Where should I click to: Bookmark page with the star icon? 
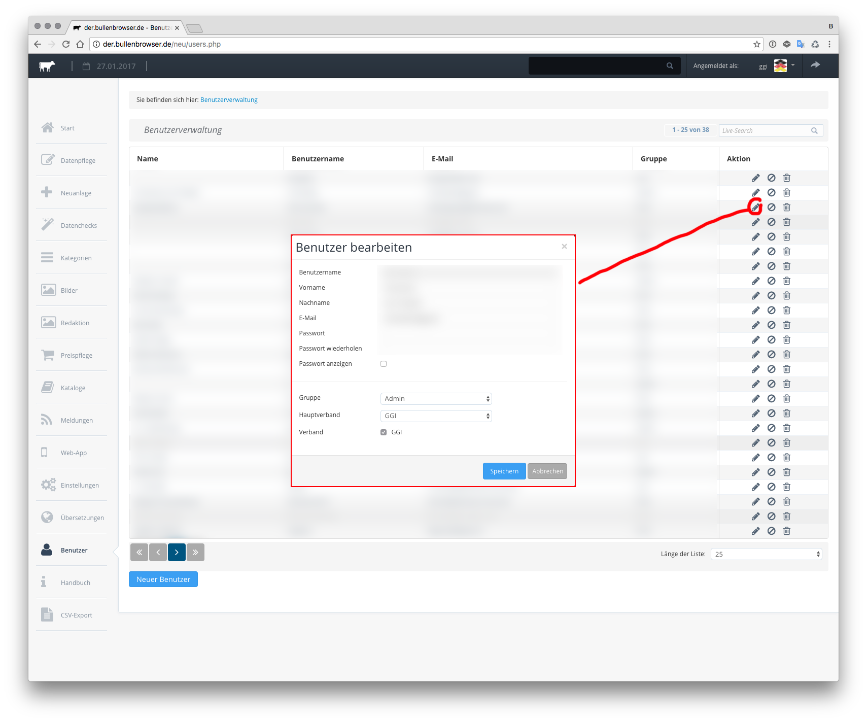pyautogui.click(x=756, y=44)
